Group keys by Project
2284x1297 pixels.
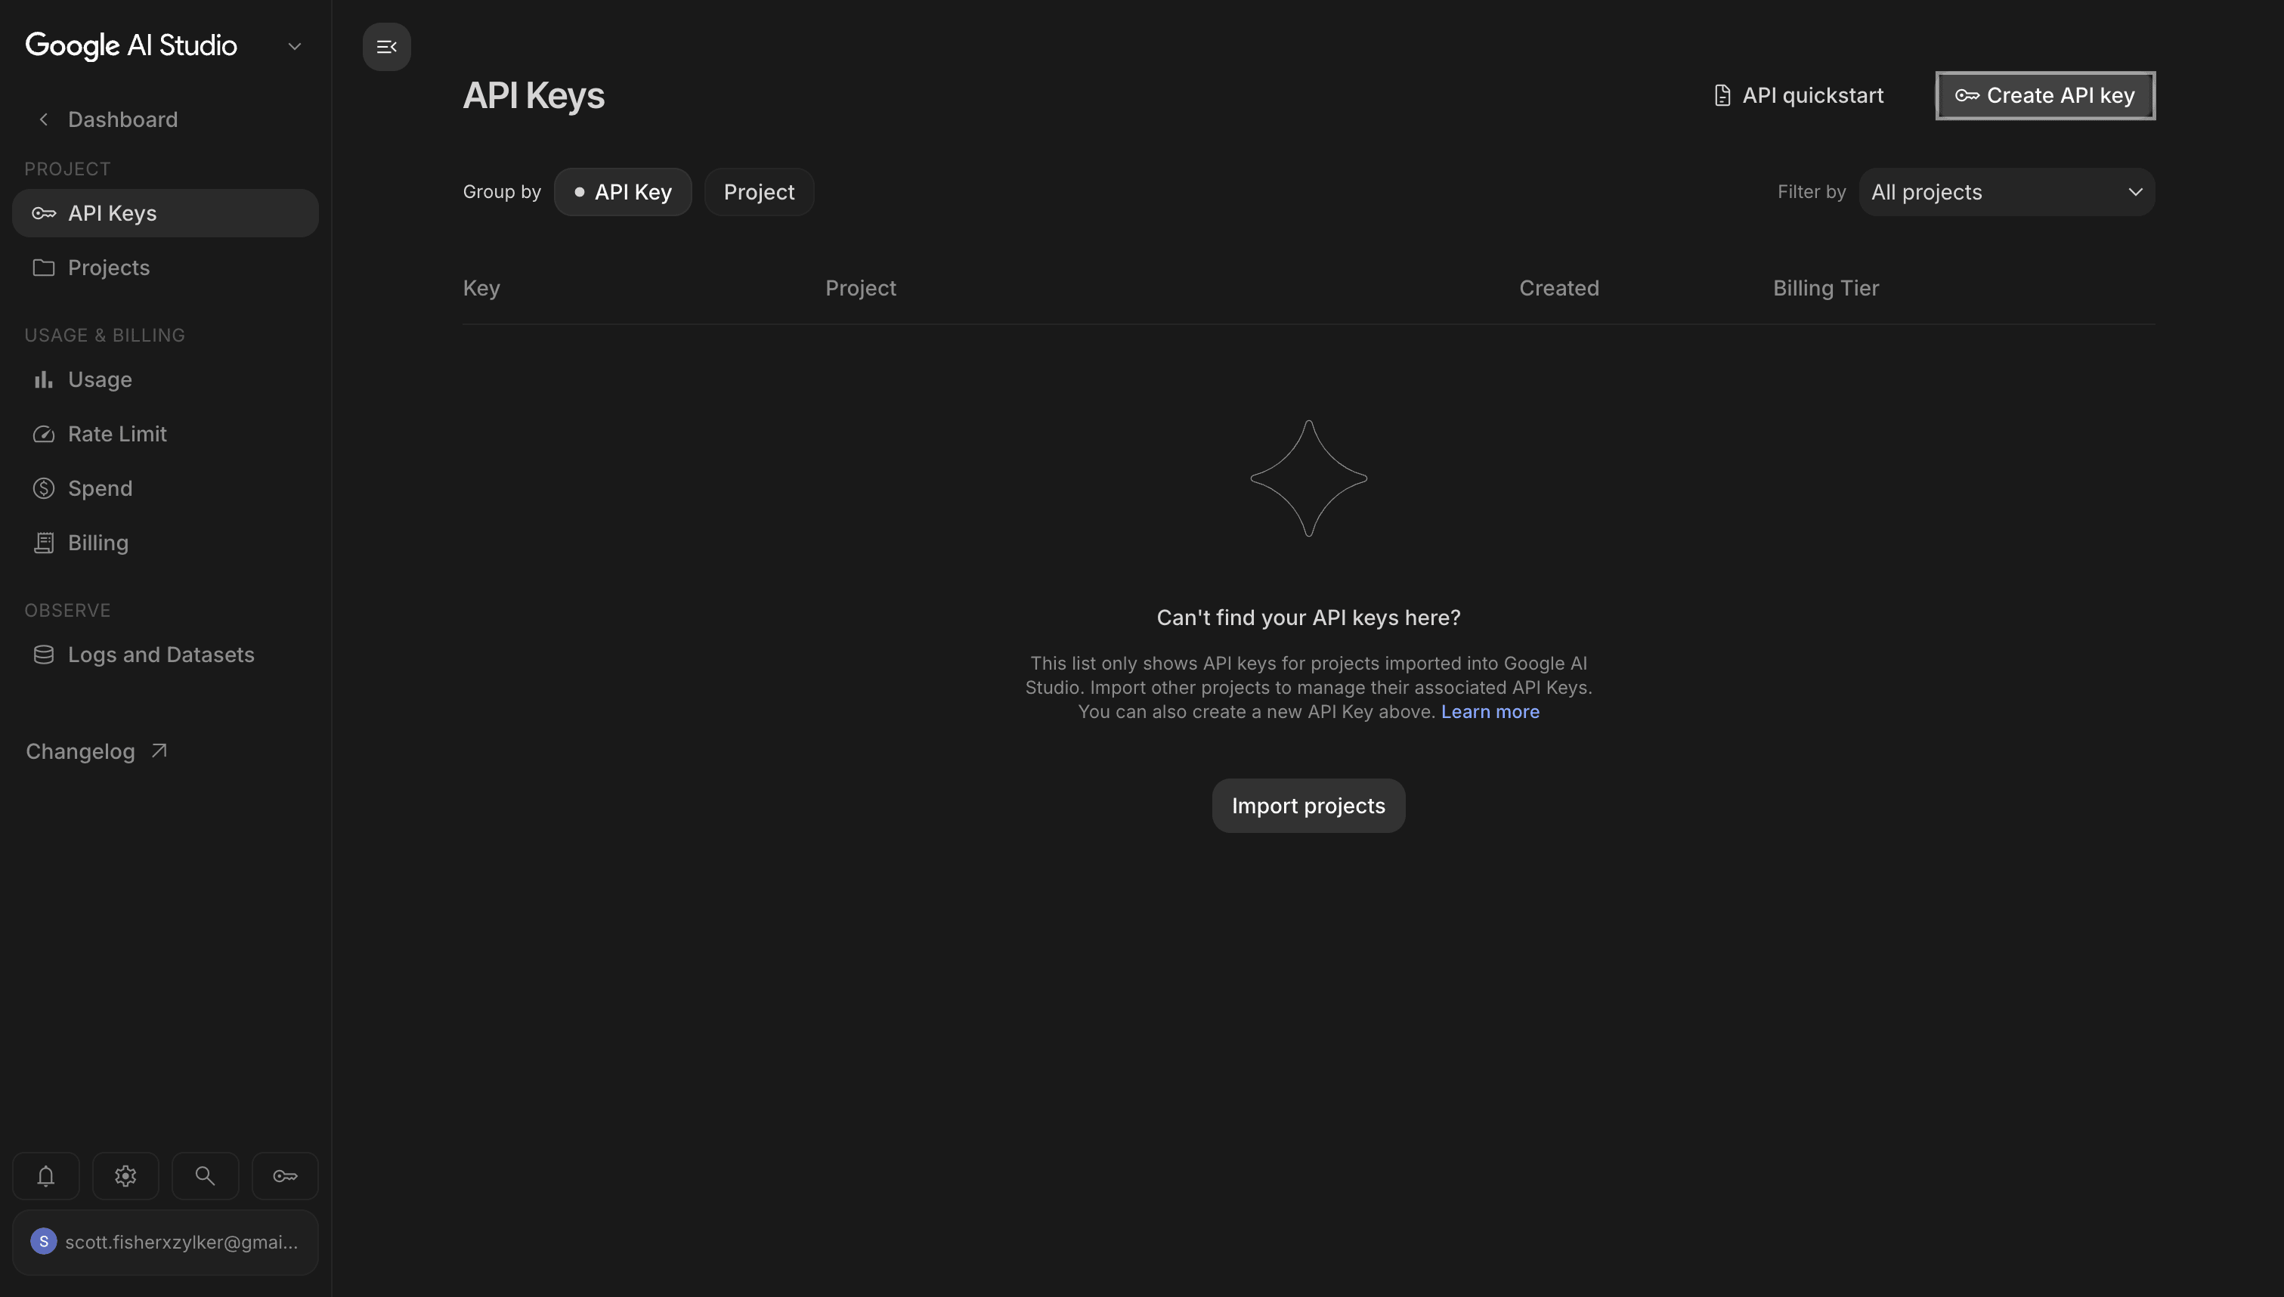click(x=759, y=191)
